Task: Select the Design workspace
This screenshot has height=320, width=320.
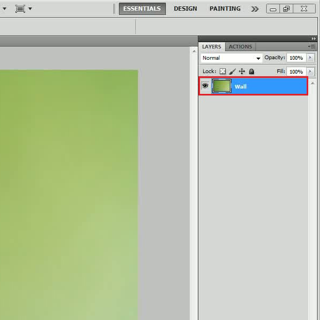Action: (x=185, y=9)
